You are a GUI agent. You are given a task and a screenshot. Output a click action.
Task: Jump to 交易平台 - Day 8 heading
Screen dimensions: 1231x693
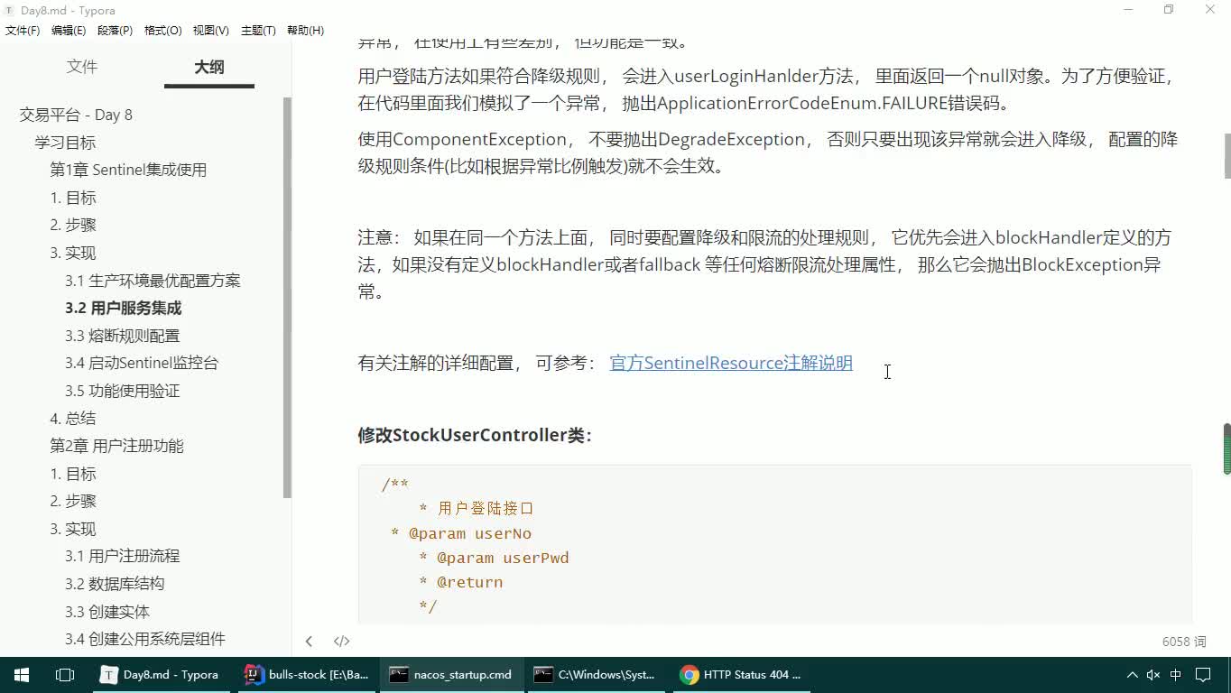pos(76,115)
